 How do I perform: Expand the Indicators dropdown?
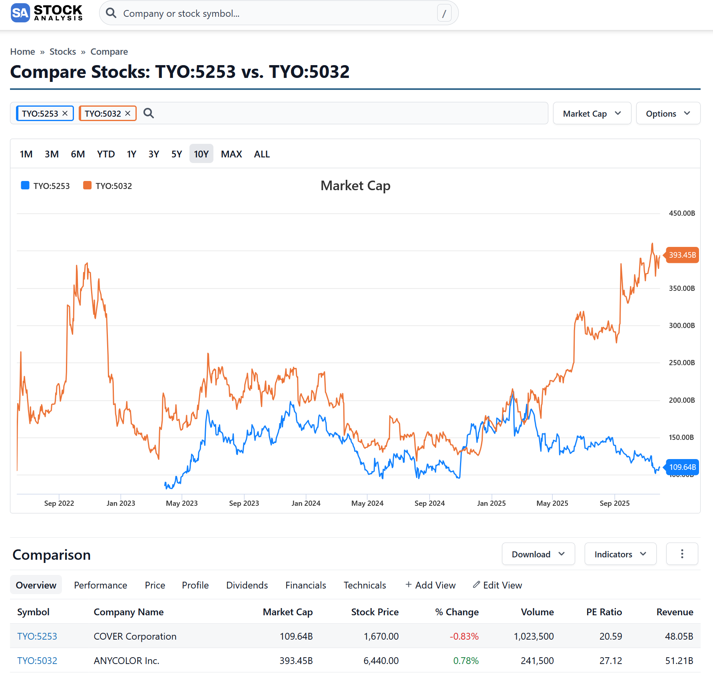pos(621,554)
